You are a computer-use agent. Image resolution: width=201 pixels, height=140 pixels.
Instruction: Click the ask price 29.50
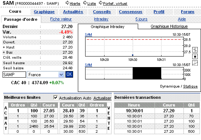[68, 121]
